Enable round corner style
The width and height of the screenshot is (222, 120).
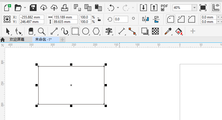click(170, 19)
